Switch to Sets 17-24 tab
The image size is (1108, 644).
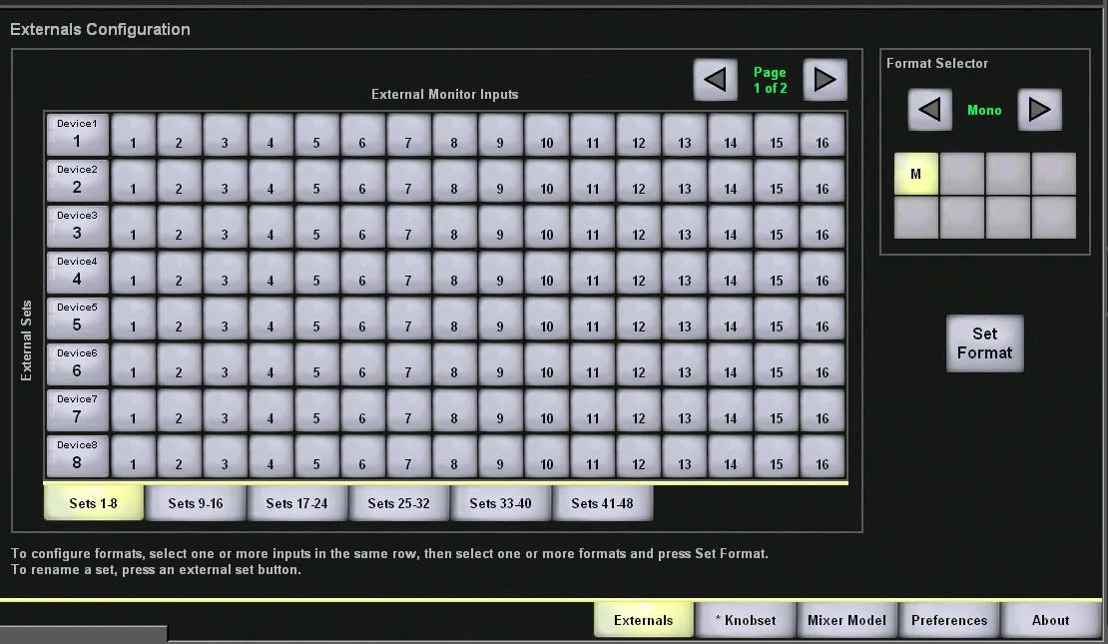click(296, 503)
